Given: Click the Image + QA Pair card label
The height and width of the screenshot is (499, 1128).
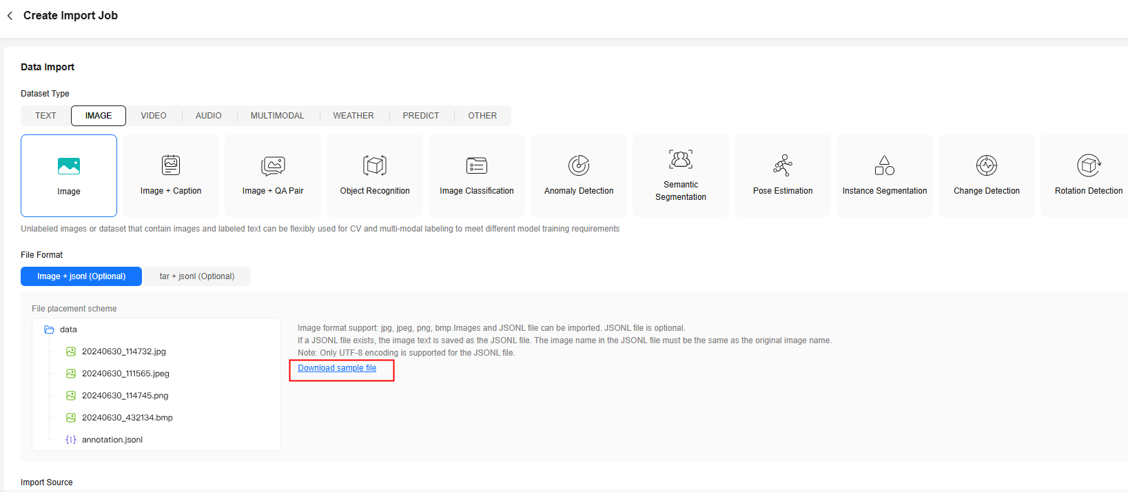Looking at the screenshot, I should pyautogui.click(x=273, y=191).
